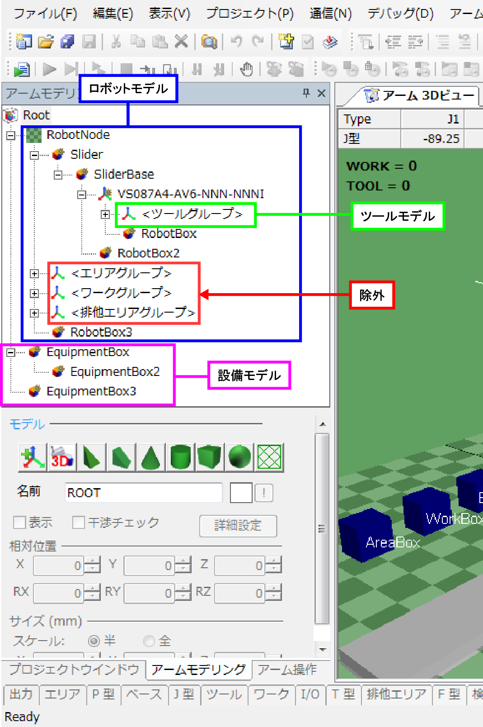The width and height of the screenshot is (483, 727).
Task: Open the プロジェクト(P) menu
Action: tap(250, 14)
